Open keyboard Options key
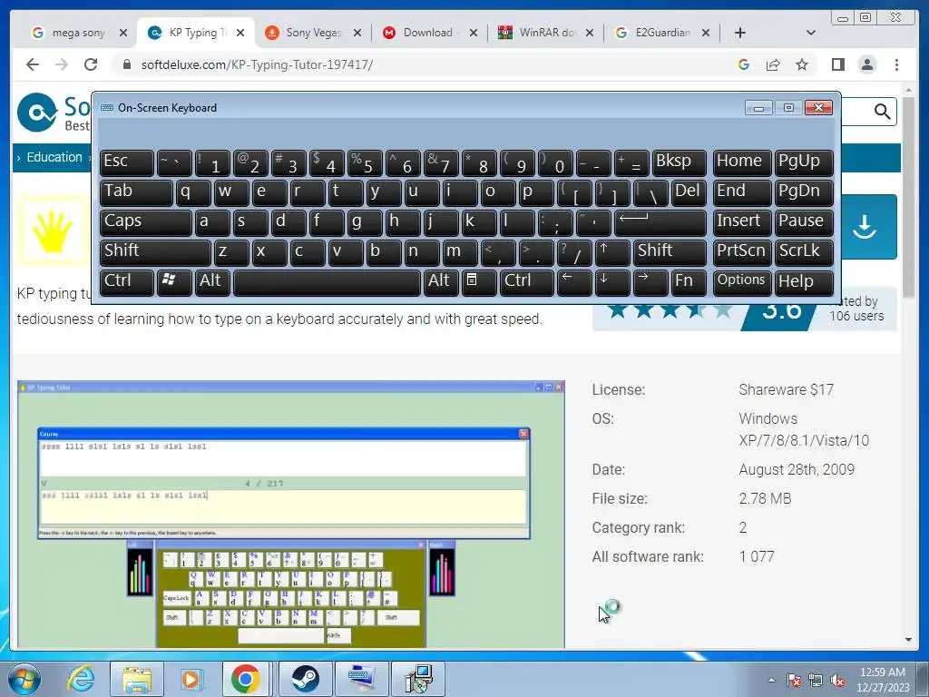 [742, 282]
